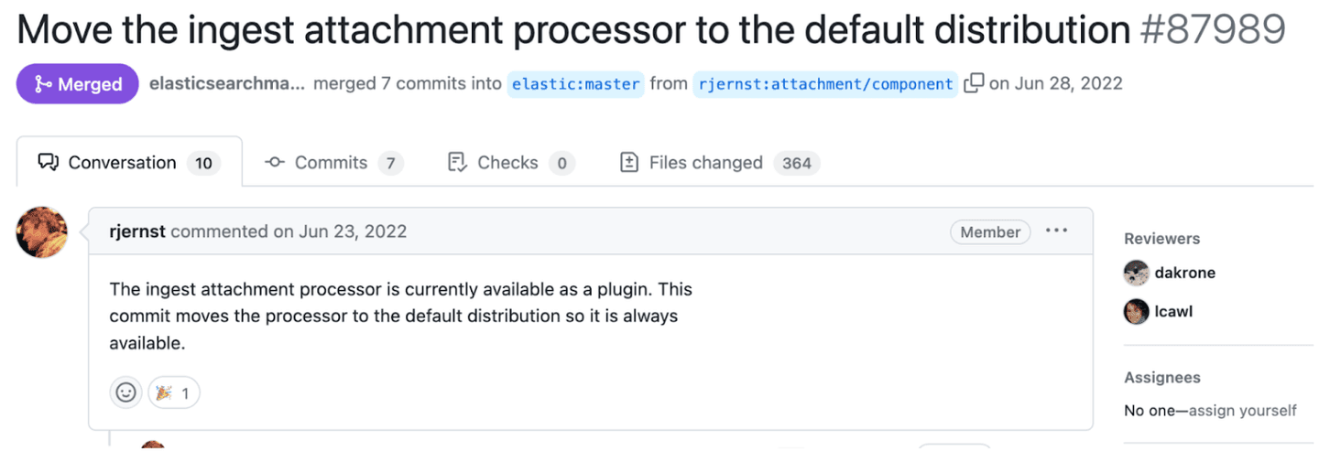Open the comment options ellipsis menu

(x=1056, y=231)
